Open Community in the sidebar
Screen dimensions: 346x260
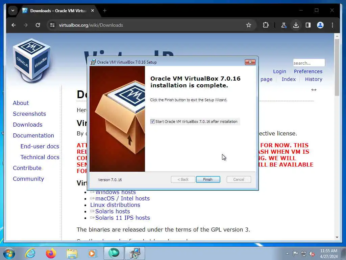tap(28, 179)
